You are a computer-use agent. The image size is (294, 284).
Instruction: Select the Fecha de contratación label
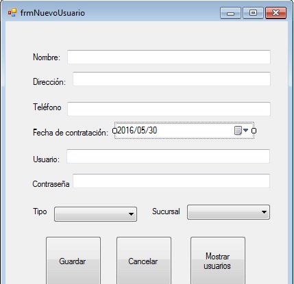(x=71, y=132)
